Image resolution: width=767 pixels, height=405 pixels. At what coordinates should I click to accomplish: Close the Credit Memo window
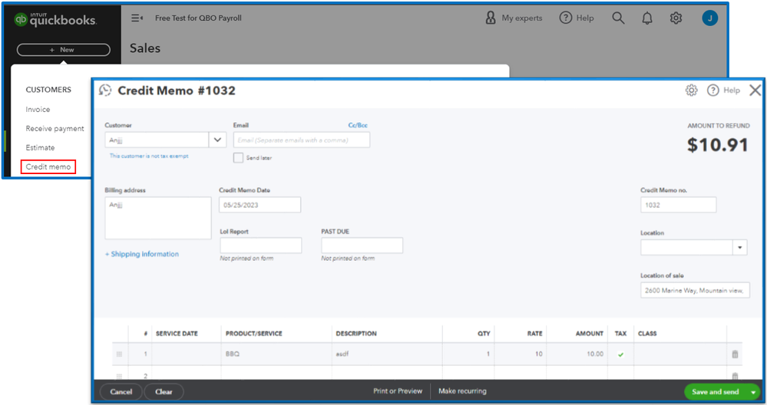click(755, 90)
